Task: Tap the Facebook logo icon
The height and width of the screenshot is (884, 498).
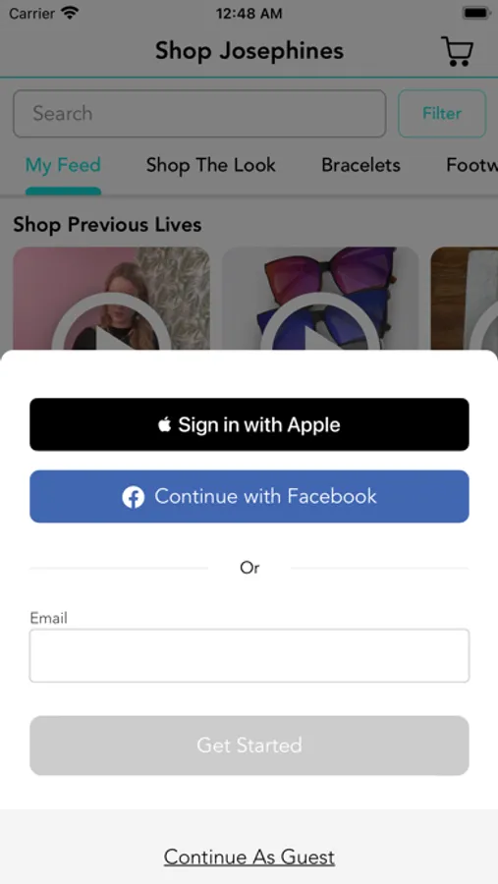Action: pos(134,497)
